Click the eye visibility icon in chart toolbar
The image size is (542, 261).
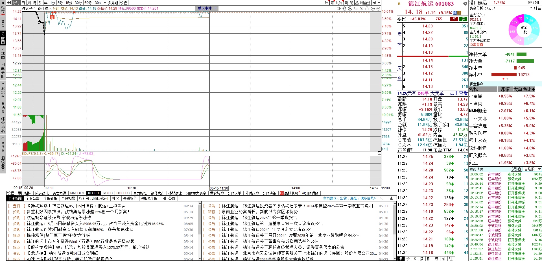[x=339, y=8]
